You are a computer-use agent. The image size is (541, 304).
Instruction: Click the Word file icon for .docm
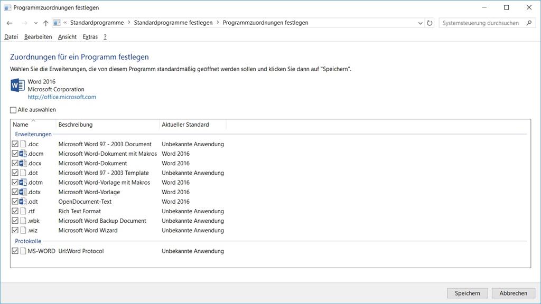pyautogui.click(x=23, y=154)
